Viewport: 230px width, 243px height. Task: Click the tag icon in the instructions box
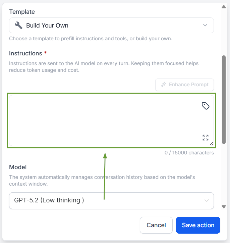click(206, 106)
